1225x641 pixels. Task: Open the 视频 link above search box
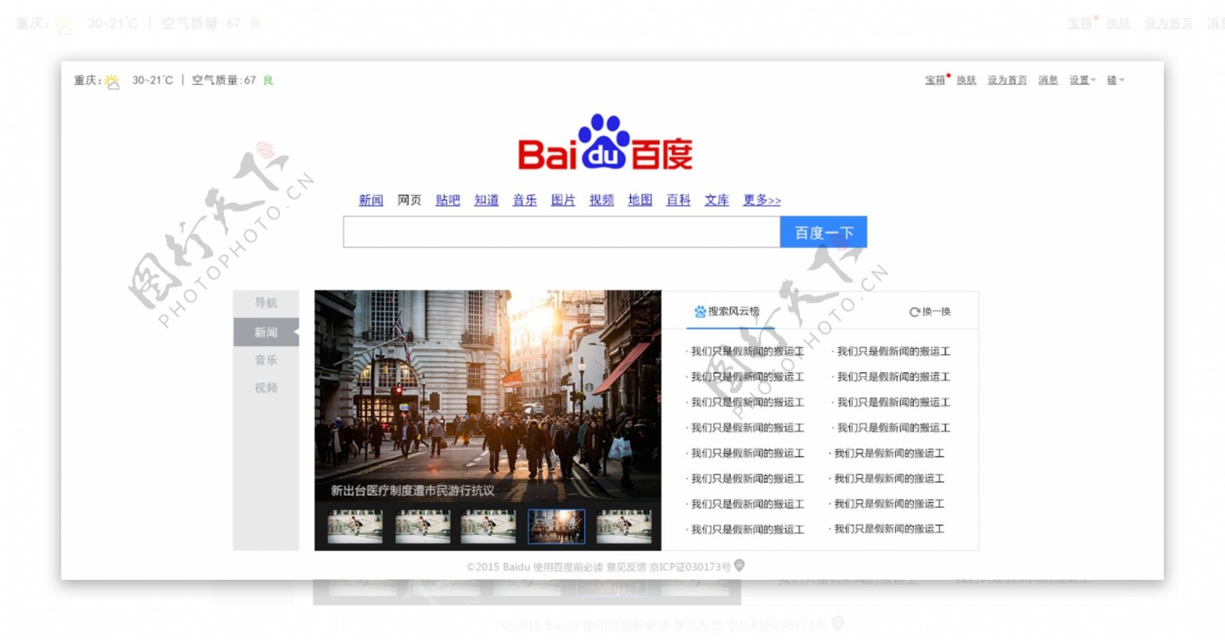[601, 200]
